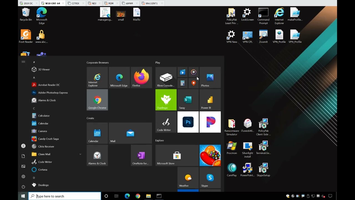Open 3D Viewer from the app list

click(x=57, y=69)
